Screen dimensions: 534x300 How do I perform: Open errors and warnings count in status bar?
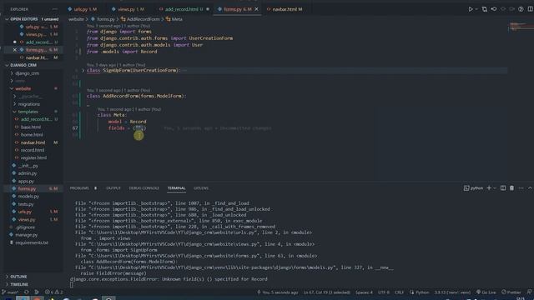[x=53, y=292]
